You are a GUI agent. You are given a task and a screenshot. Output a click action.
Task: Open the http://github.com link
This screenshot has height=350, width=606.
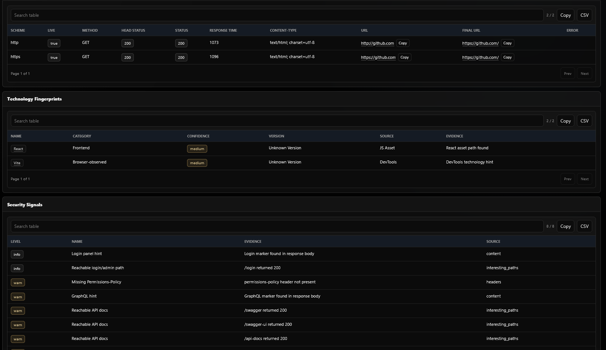pos(377,43)
